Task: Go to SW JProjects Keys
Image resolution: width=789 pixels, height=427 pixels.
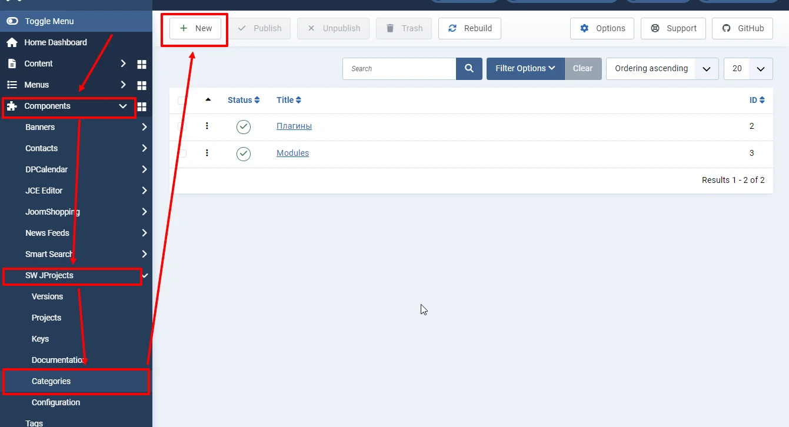Action: coord(40,339)
